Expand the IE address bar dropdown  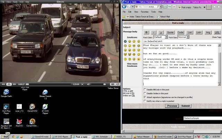click(x=161, y=7)
